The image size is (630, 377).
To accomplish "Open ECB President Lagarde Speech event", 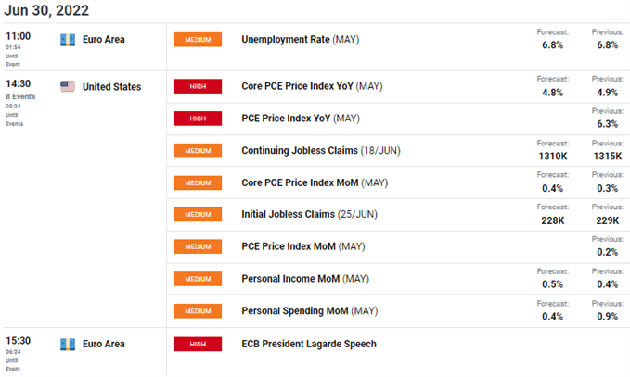I will (308, 344).
